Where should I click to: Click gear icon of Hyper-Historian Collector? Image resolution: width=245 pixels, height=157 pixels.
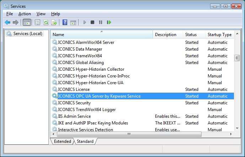pos(55,69)
